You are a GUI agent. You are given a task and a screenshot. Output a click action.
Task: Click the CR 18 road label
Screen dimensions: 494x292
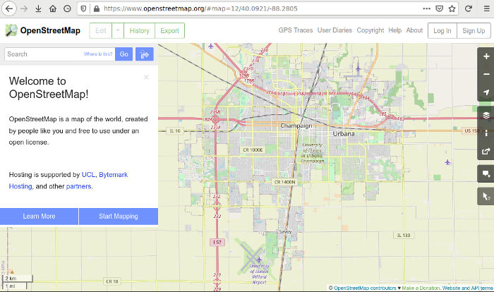pyautogui.click(x=112, y=281)
